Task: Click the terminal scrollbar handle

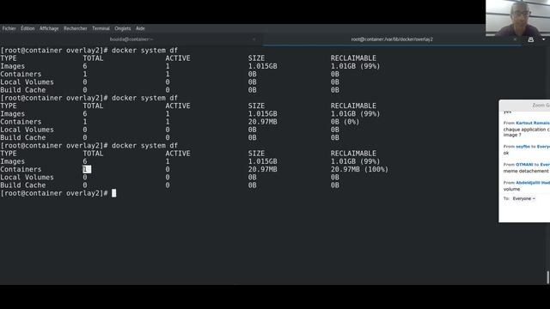Action: click(x=547, y=277)
